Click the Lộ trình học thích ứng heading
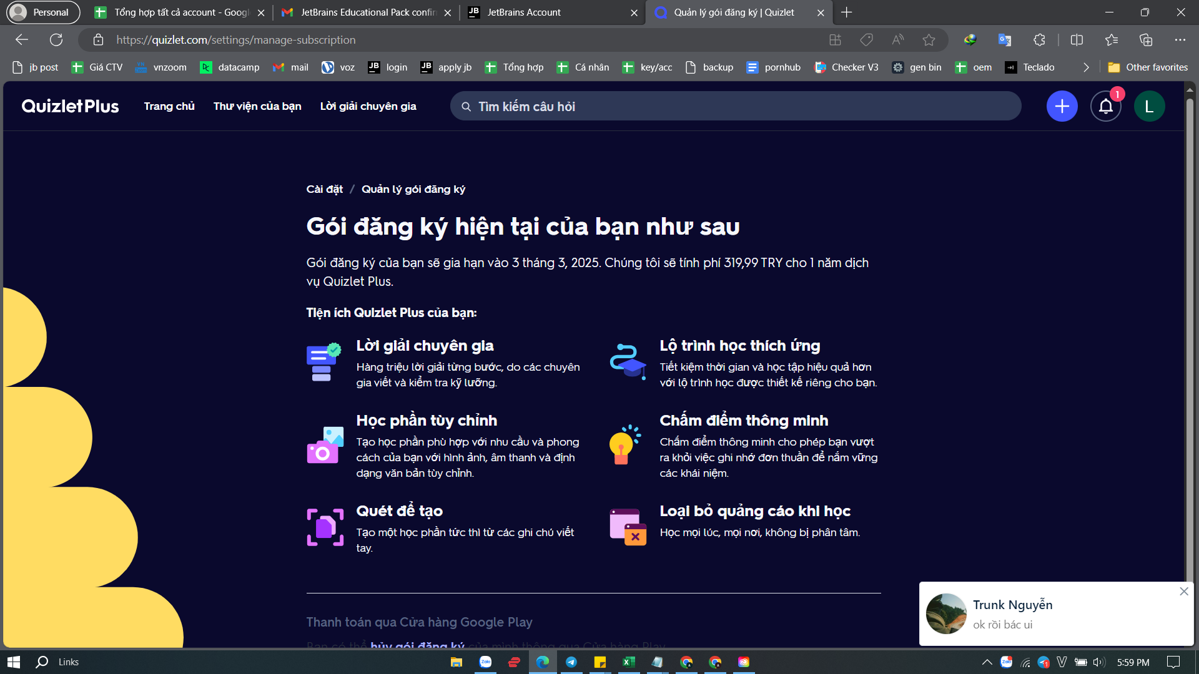Image resolution: width=1199 pixels, height=674 pixels. click(740, 346)
